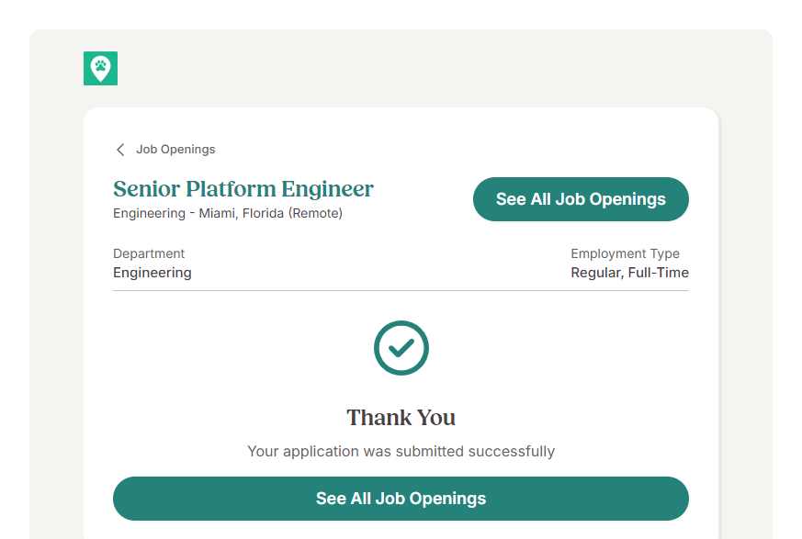The width and height of the screenshot is (802, 539).
Task: Click the Thank You heading
Action: click(401, 418)
